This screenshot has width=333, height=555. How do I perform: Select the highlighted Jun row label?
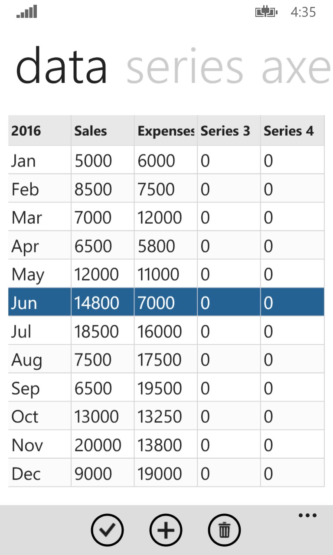tap(39, 302)
